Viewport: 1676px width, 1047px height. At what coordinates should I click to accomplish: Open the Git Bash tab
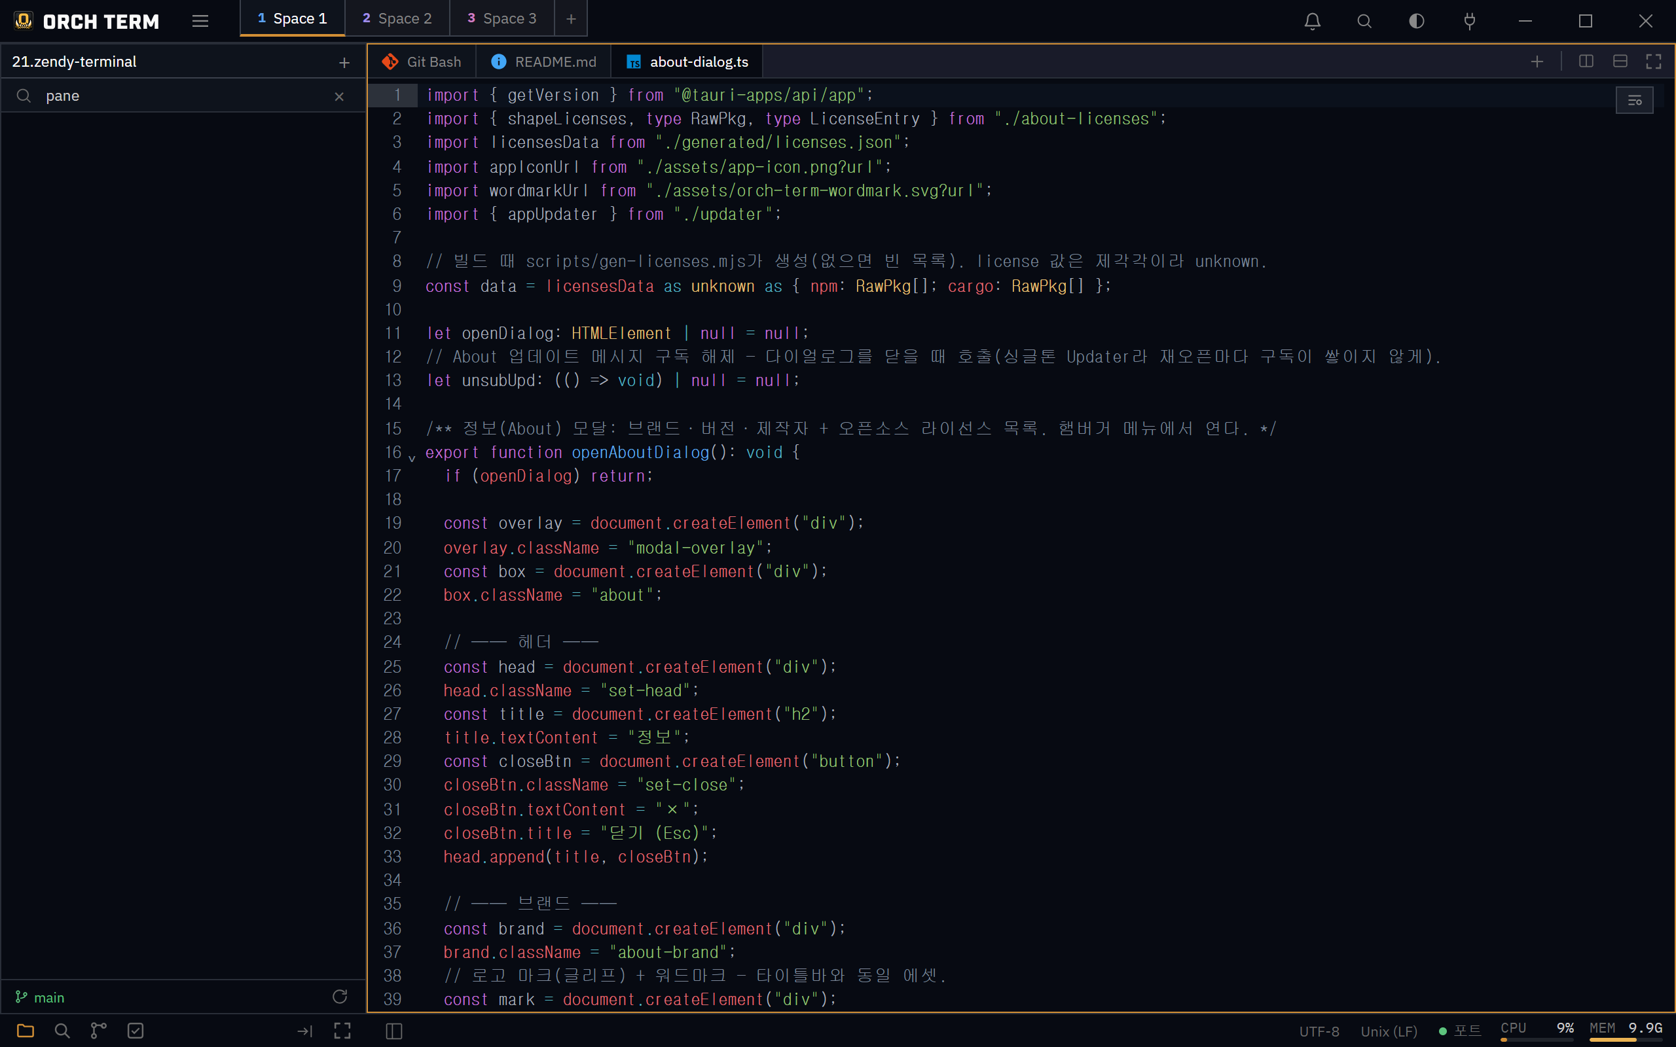coord(422,62)
